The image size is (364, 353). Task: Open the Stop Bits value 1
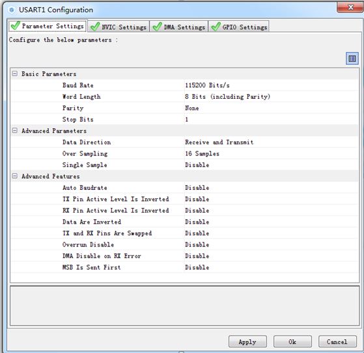coord(186,120)
